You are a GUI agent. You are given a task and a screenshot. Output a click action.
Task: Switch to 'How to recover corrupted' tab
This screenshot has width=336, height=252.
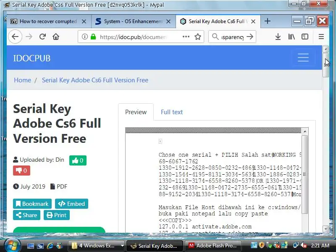[49, 21]
